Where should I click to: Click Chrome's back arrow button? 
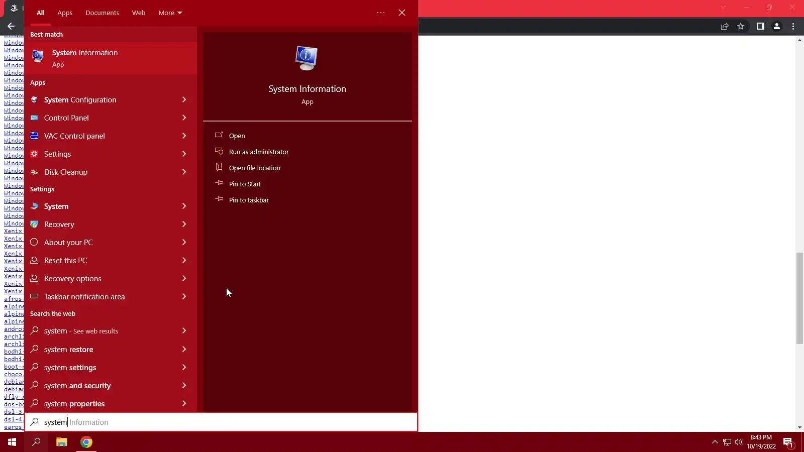pos(11,26)
